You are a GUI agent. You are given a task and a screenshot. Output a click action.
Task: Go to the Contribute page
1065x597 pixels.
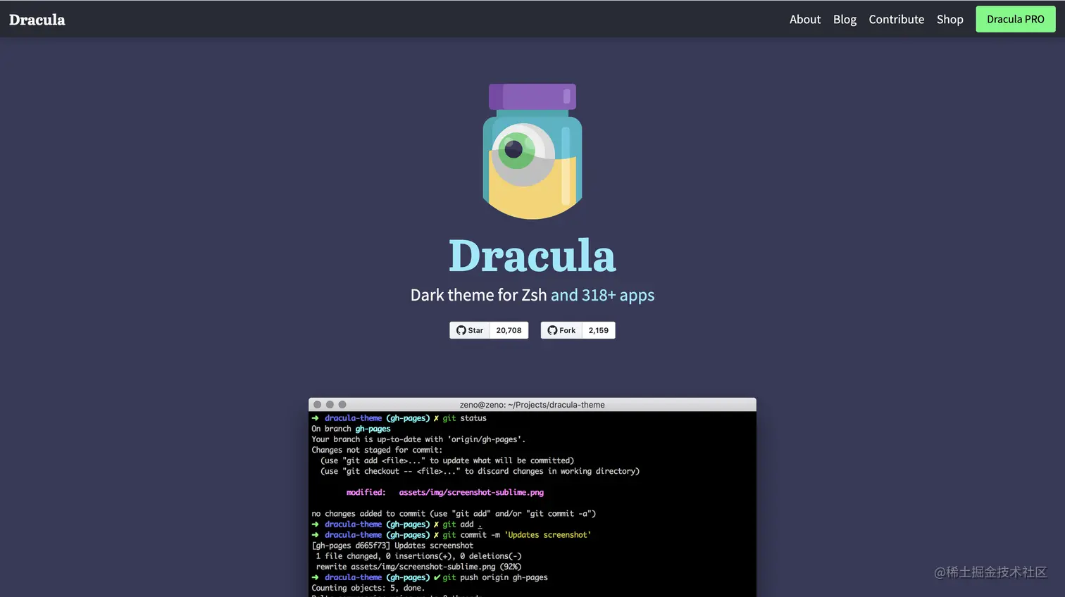pyautogui.click(x=896, y=20)
